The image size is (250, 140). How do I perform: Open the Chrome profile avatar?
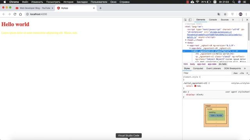pos(241,14)
